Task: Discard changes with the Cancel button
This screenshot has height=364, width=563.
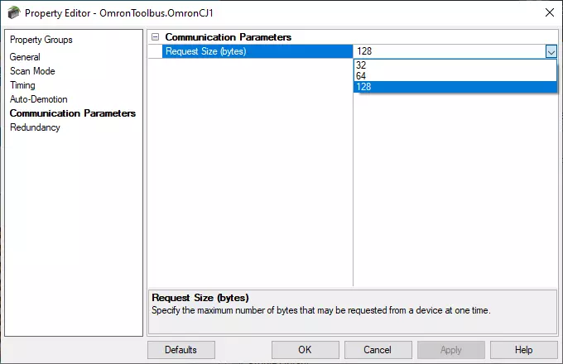Action: (x=378, y=350)
